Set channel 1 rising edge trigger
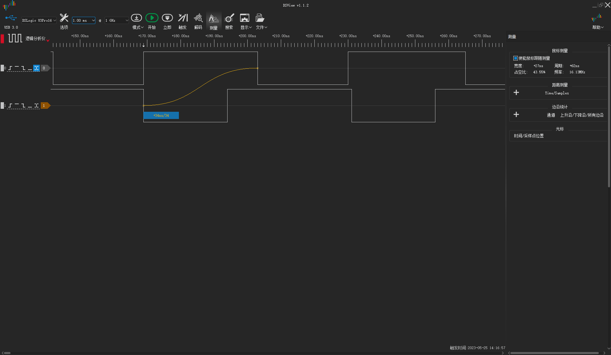This screenshot has width=611, height=355. [10, 106]
